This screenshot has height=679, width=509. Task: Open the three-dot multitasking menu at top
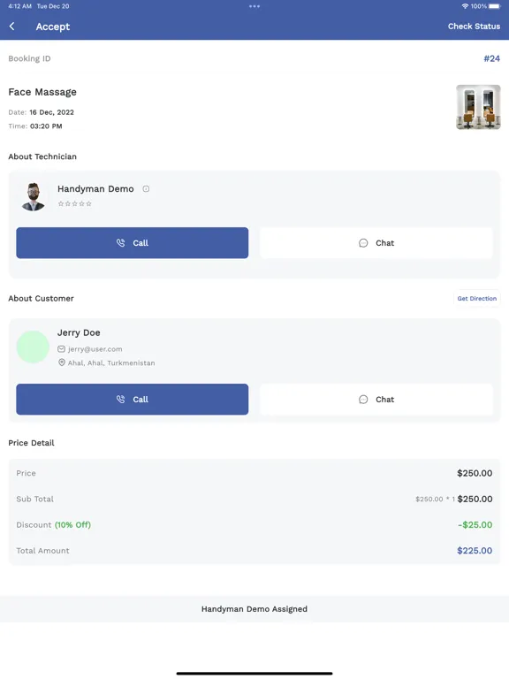[x=254, y=6]
